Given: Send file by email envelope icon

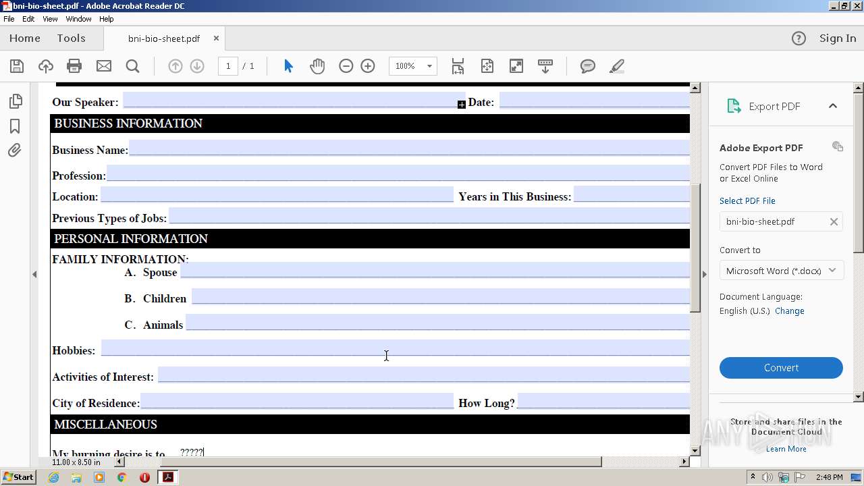Looking at the screenshot, I should pos(104,66).
